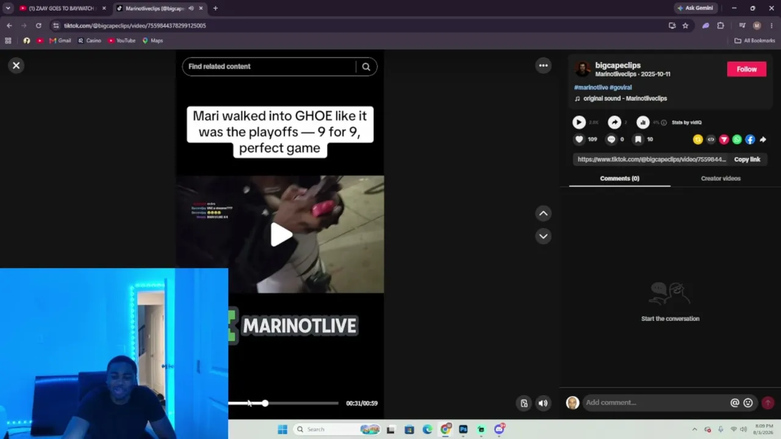Click the vidIQ engagement bar chart icon

click(642, 123)
